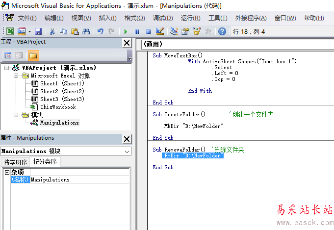
Task: Collapse the Microsoft Excel 对象 folder
Action: point(16,76)
